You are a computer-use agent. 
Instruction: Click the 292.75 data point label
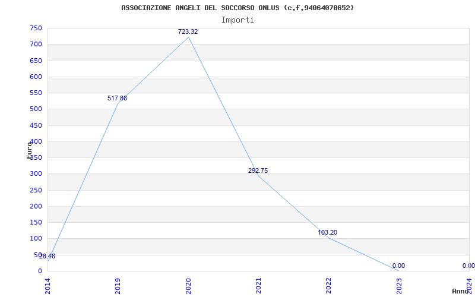pyautogui.click(x=258, y=170)
